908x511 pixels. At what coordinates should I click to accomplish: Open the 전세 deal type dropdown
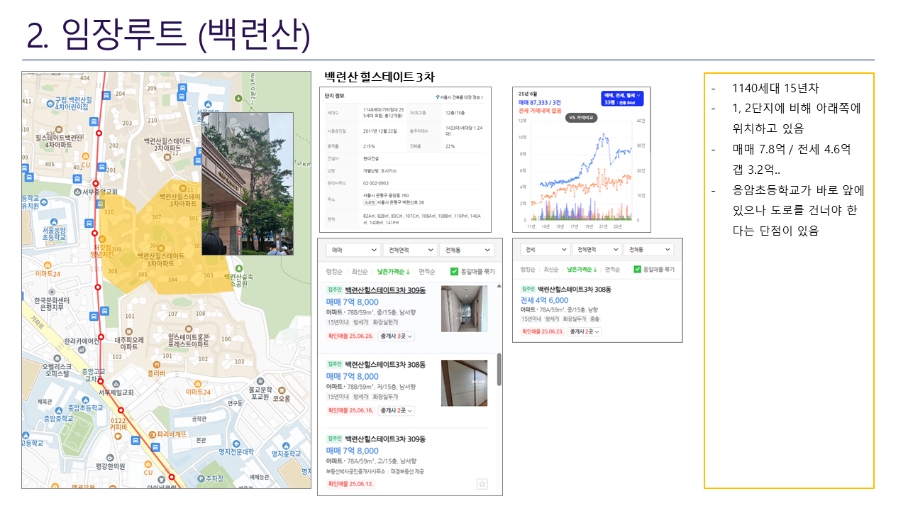coord(545,250)
